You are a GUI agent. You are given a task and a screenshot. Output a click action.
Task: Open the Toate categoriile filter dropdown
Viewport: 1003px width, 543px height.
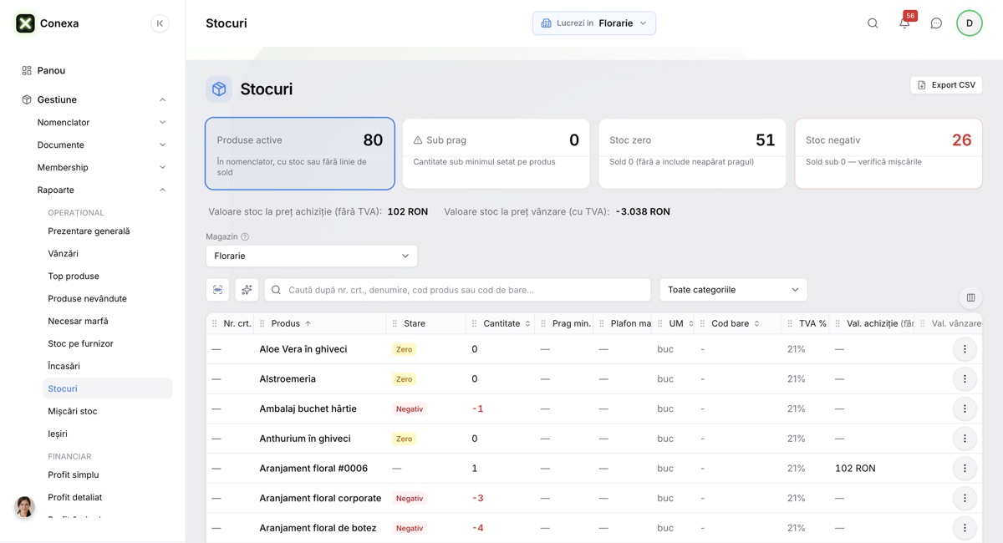point(733,290)
